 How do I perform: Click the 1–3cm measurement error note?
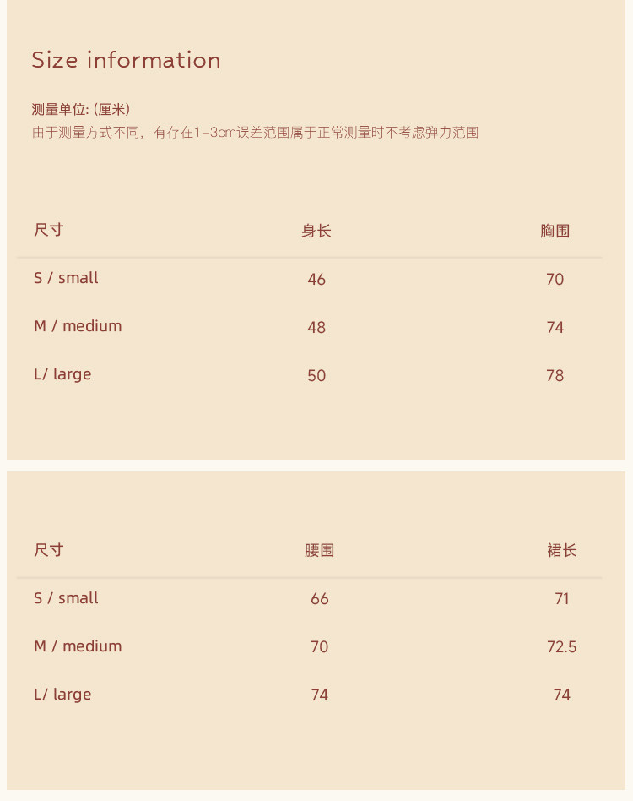click(x=255, y=133)
